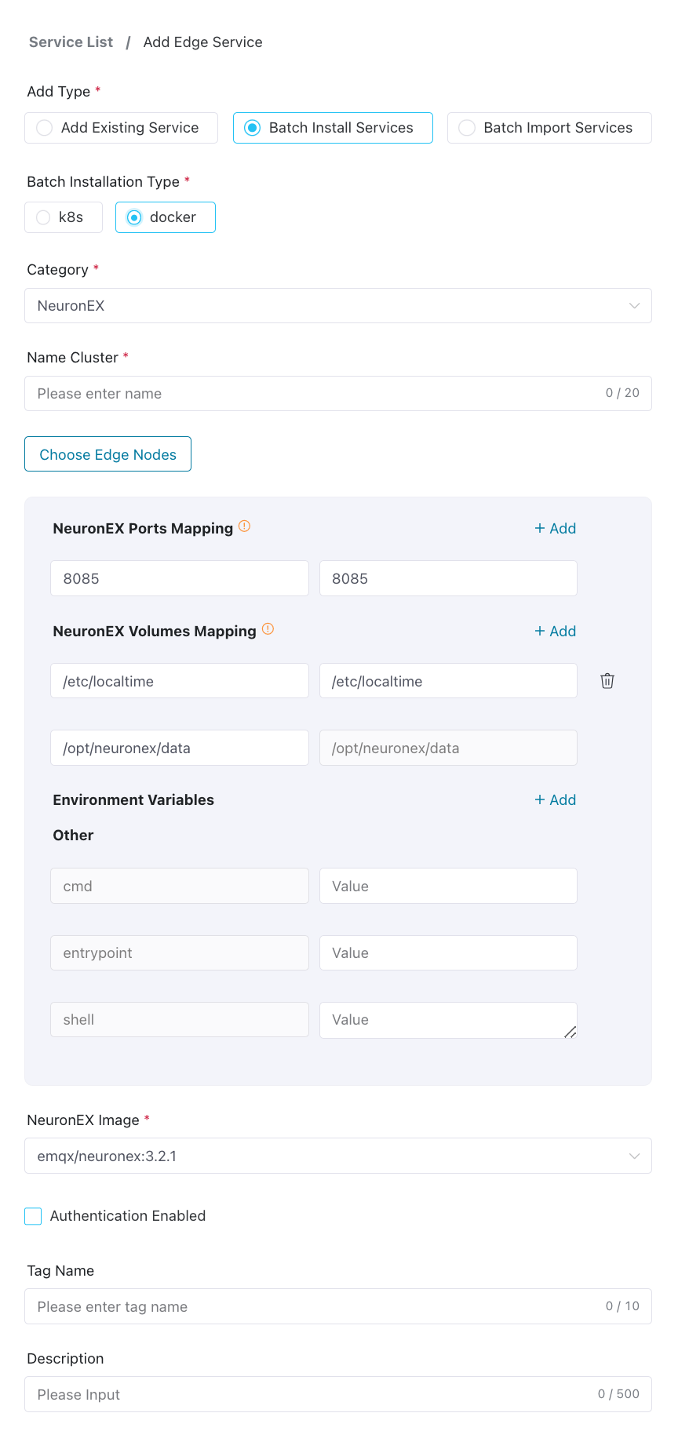Select docker as batch installation type
The height and width of the screenshot is (1453, 689).
point(166,217)
